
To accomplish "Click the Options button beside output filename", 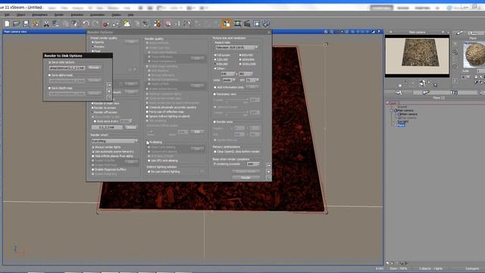I will click(131, 127).
